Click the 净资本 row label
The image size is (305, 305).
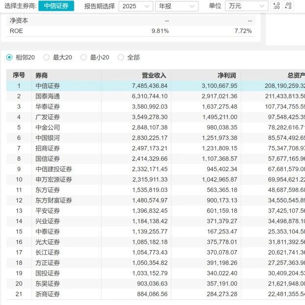(x=19, y=21)
